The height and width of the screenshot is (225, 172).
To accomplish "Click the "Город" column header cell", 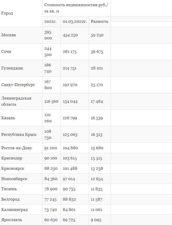I will pyautogui.click(x=7, y=13).
